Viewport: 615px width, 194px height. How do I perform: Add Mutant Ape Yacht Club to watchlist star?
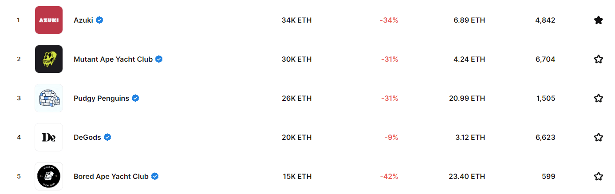point(598,59)
